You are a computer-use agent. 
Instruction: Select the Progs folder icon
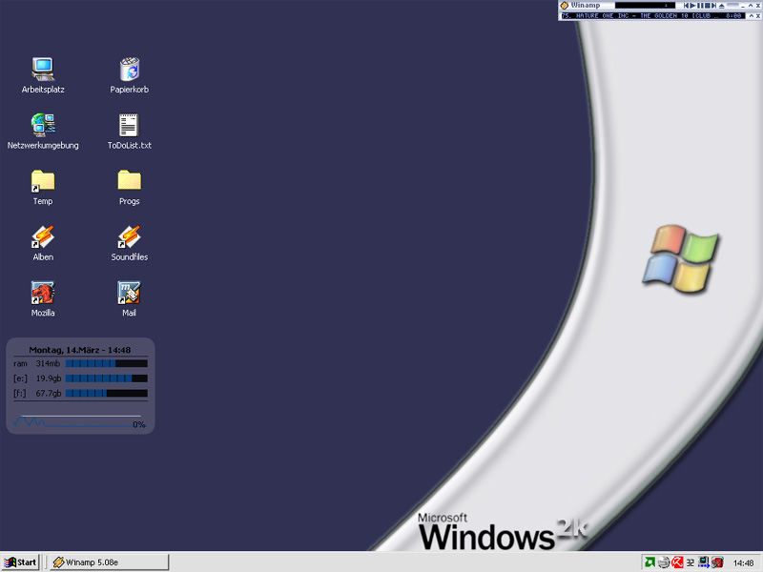(130, 187)
